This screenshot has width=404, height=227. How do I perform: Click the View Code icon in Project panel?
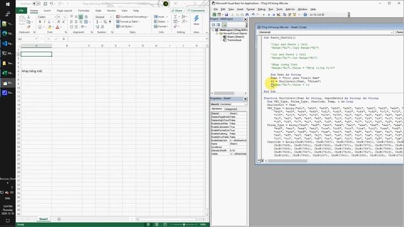213,25
